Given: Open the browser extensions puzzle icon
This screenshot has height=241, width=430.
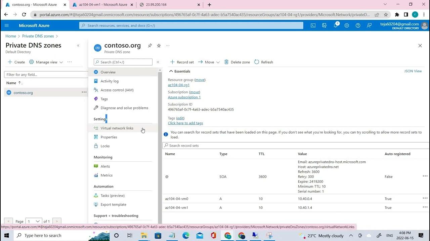Looking at the screenshot, I should [397, 14].
